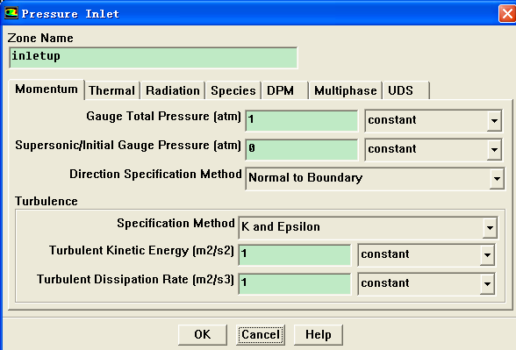Screen dimensions: 516x350
Task: Open Help for Pressure Inlet
Action: [x=319, y=334]
